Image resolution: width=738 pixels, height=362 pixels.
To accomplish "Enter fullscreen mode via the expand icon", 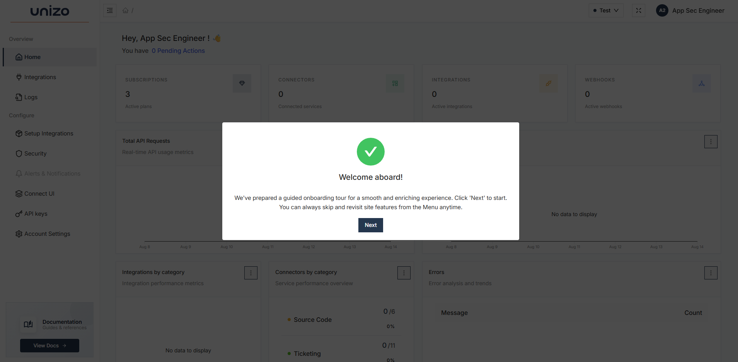I will pyautogui.click(x=639, y=10).
